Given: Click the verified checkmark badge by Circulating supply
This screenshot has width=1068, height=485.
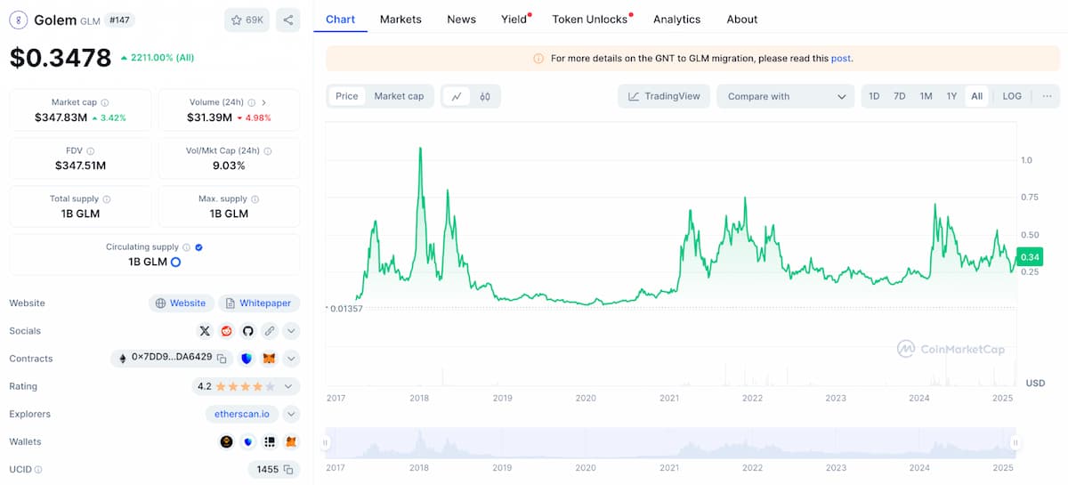Looking at the screenshot, I should pyautogui.click(x=198, y=247).
